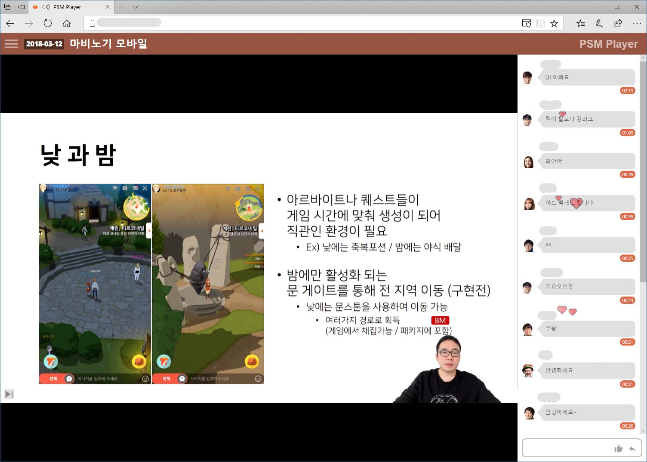Image resolution: width=647 pixels, height=462 pixels.
Task: Open the Favorites hub list icon
Action: click(580, 24)
